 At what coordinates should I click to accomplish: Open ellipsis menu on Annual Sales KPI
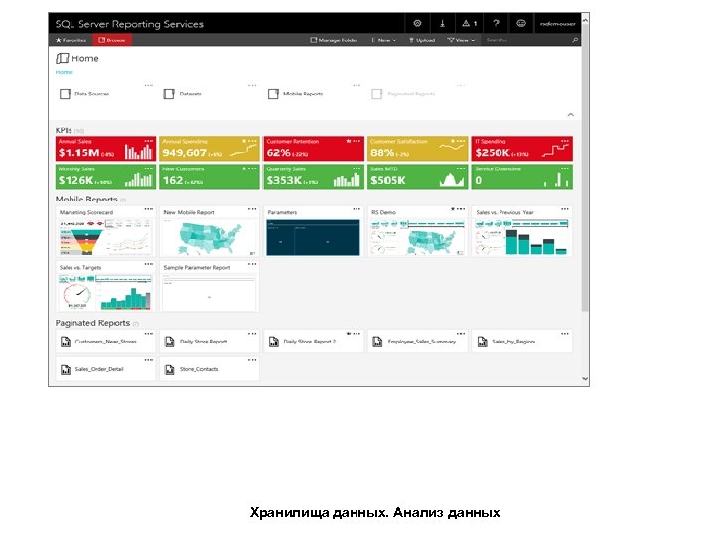pyautogui.click(x=149, y=141)
